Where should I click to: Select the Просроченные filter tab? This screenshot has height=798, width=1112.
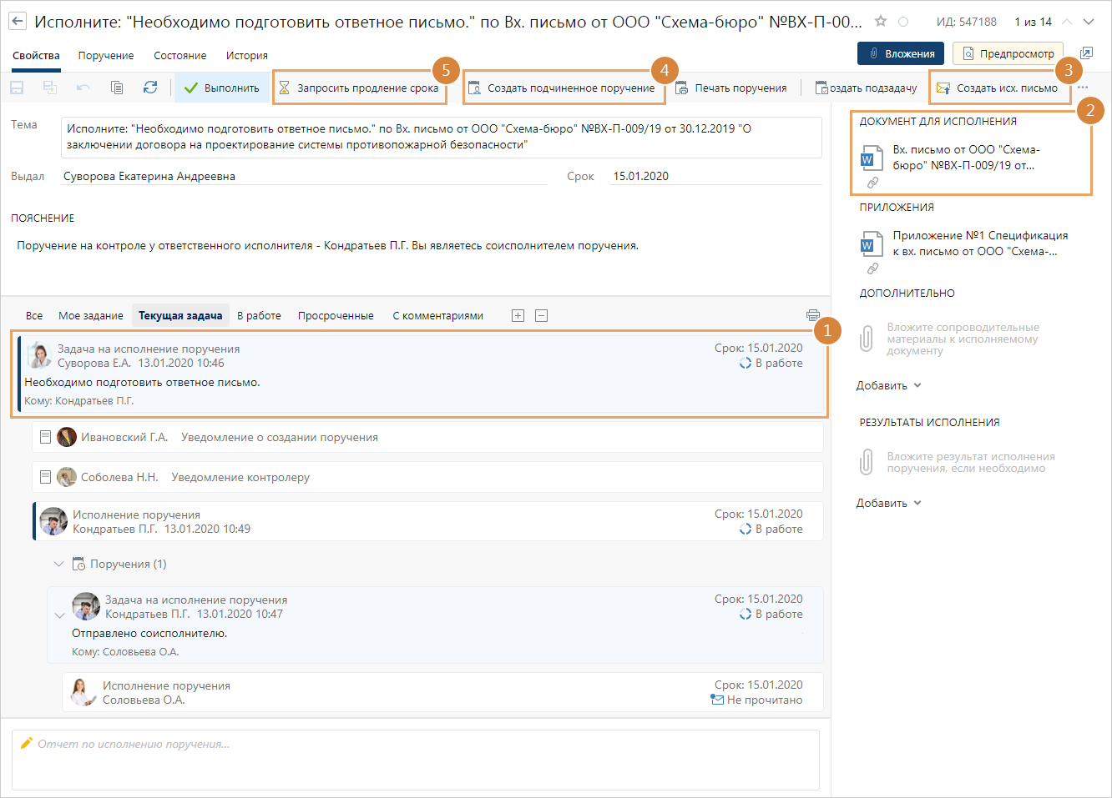coord(336,315)
